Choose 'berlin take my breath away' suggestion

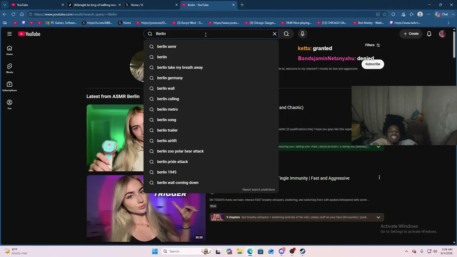click(211, 67)
